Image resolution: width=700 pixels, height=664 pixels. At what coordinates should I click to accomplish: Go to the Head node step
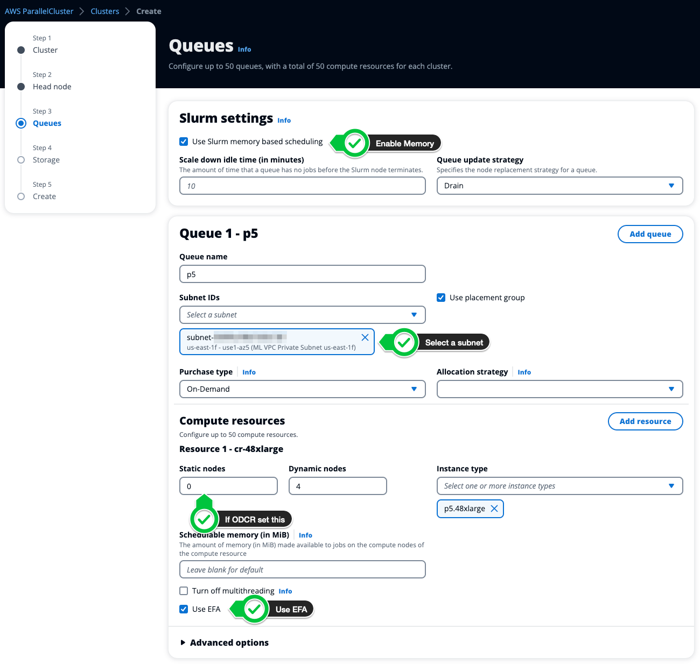[52, 87]
